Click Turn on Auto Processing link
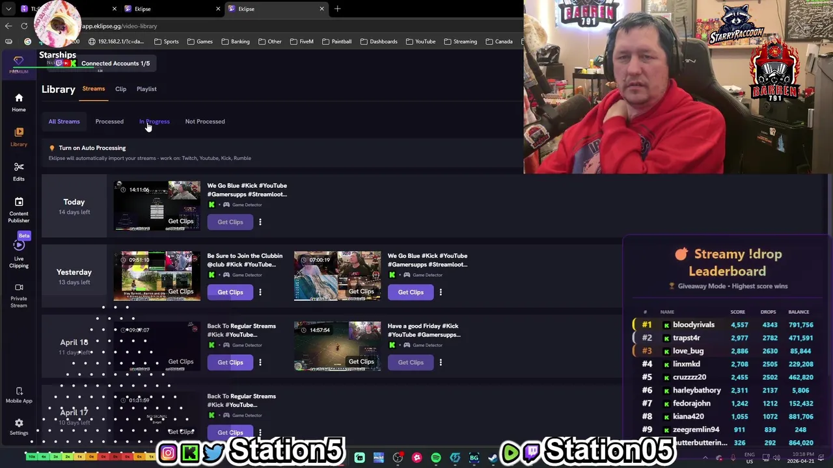Screen dimensions: 833x468 coord(92,148)
